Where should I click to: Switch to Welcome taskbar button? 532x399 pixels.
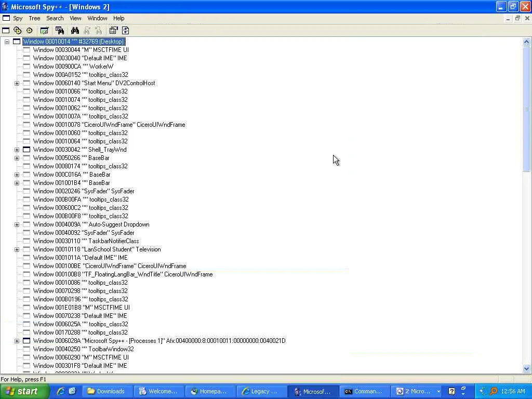[x=159, y=392]
